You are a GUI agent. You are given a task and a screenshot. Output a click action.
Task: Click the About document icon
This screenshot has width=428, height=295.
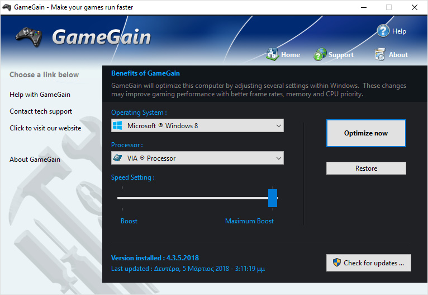coord(380,54)
